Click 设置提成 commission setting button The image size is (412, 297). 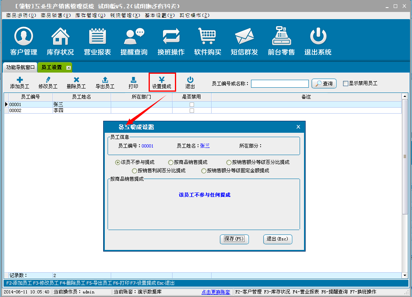tap(162, 83)
